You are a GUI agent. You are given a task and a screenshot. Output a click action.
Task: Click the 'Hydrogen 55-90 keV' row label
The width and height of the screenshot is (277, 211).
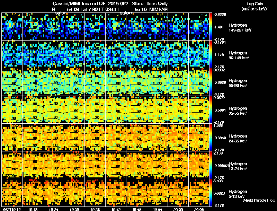238,83
